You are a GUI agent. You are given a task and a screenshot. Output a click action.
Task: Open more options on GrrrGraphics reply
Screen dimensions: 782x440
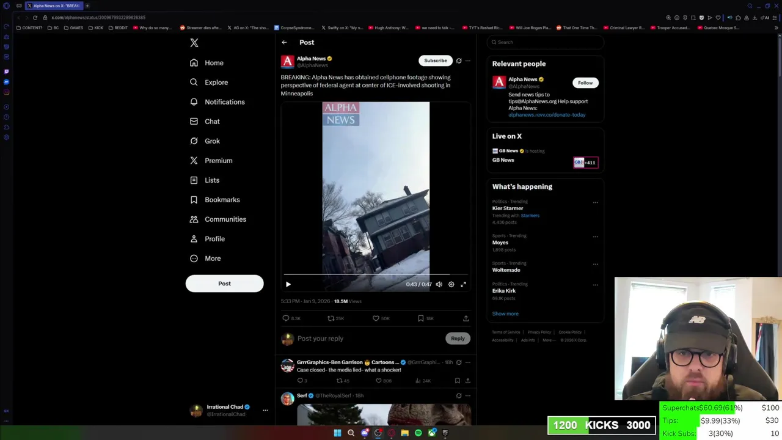pyautogui.click(x=468, y=362)
